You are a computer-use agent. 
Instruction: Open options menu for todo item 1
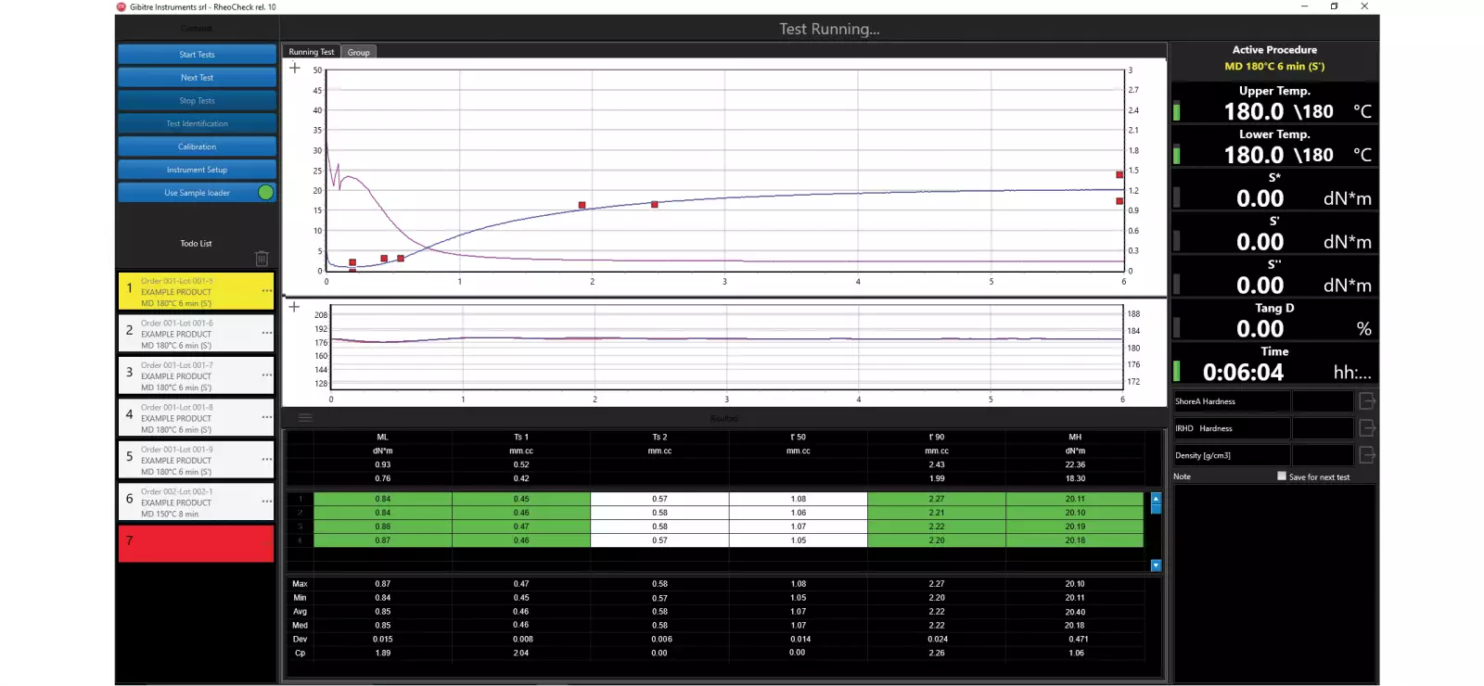(x=267, y=291)
